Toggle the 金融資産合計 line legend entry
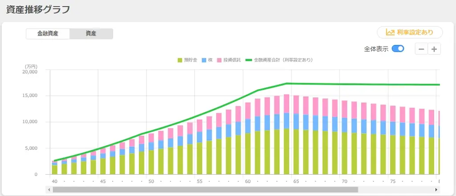This screenshot has height=196, width=456. (279, 60)
